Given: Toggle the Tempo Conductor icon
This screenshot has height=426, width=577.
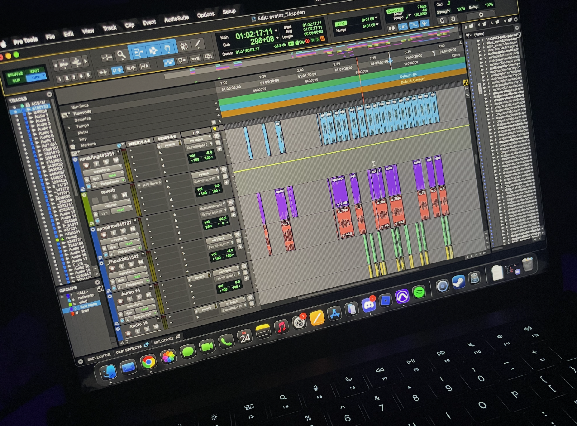Looking at the screenshot, I should (425, 23).
